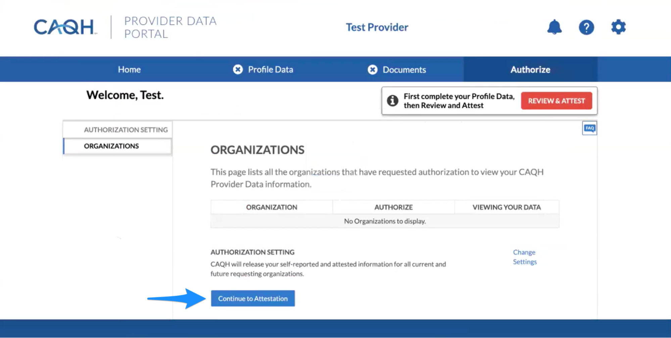This screenshot has height=338, width=671.
Task: Click the Authorize column header
Action: click(393, 207)
